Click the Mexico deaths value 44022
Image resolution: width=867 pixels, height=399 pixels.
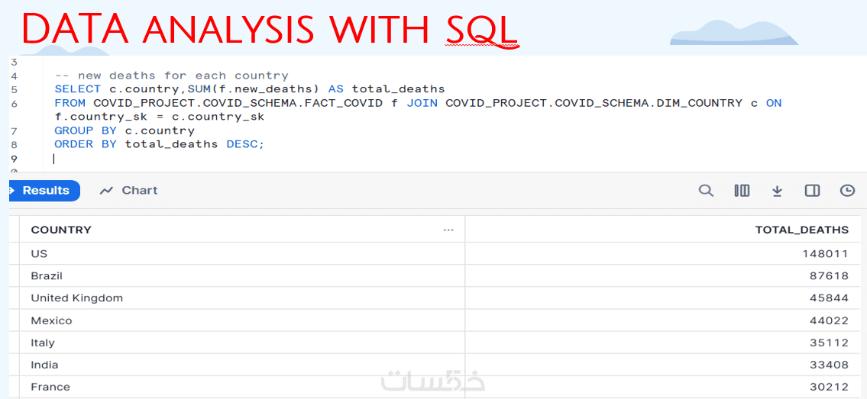tap(829, 320)
